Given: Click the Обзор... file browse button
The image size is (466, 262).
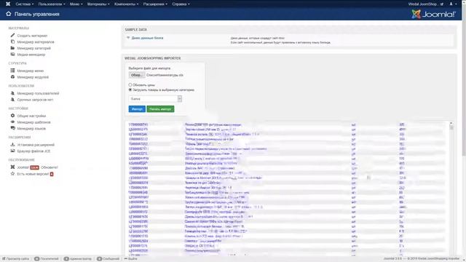Looking at the screenshot, I should click(137, 75).
